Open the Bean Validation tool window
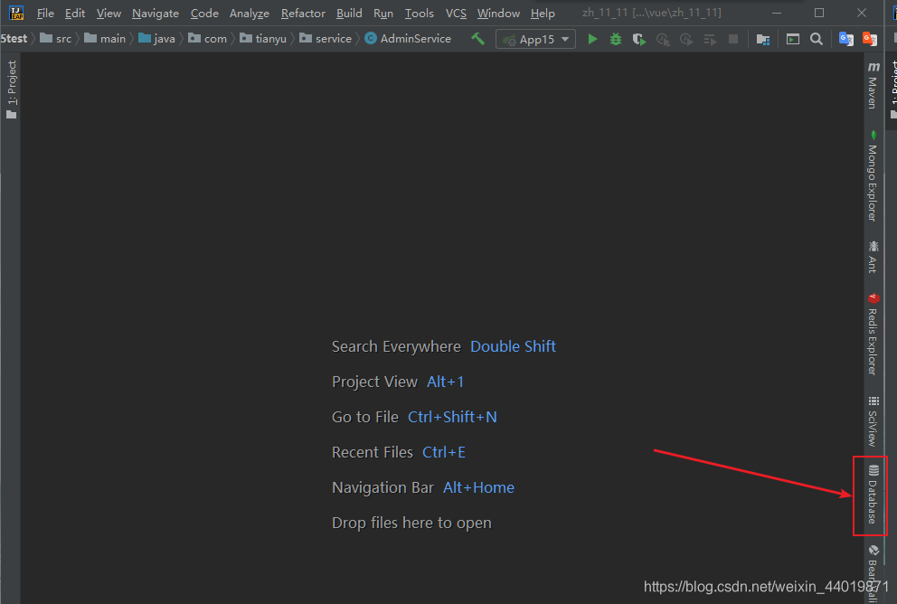 [x=873, y=573]
